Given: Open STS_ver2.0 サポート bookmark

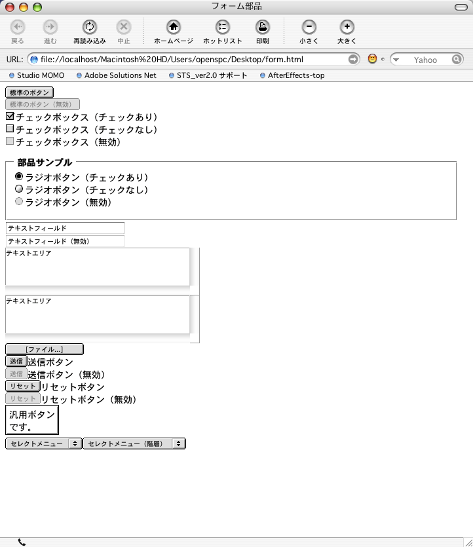Looking at the screenshot, I should pyautogui.click(x=208, y=75).
